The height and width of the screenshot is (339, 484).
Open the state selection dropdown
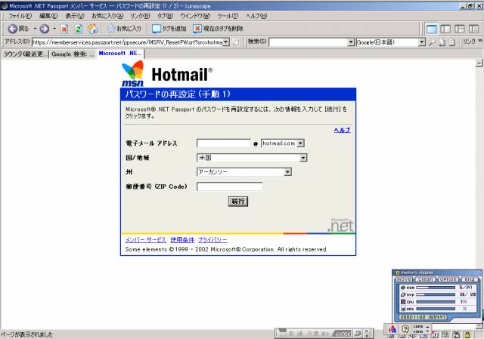coord(287,172)
